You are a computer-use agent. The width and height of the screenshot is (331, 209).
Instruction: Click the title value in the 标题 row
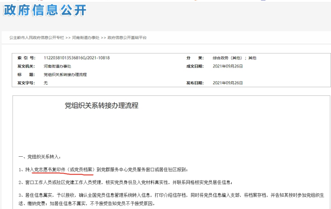click(65, 74)
